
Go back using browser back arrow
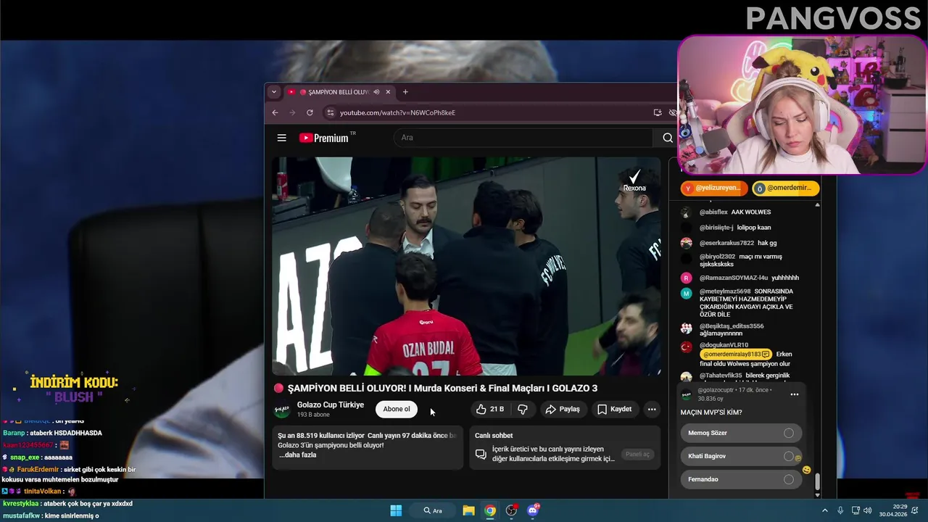(x=275, y=112)
